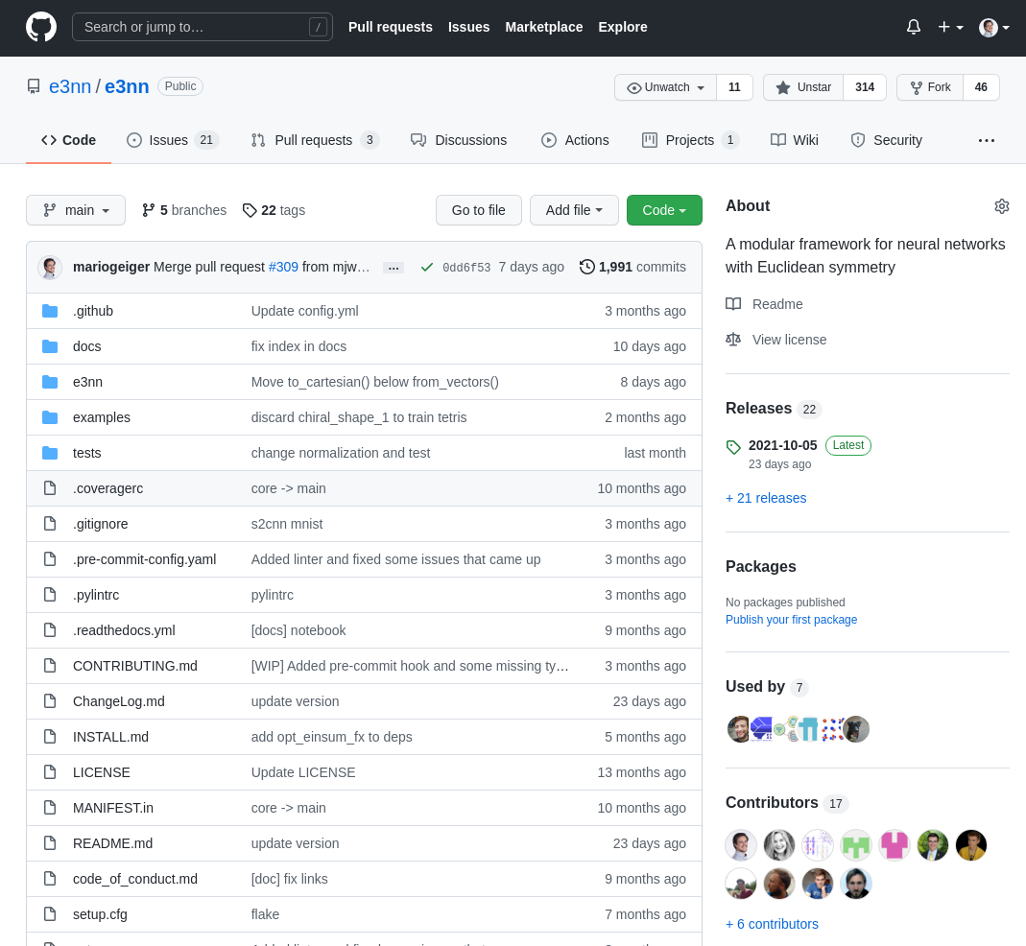Open the setup.cfg file
Image resolution: width=1026 pixels, height=946 pixels.
click(100, 914)
